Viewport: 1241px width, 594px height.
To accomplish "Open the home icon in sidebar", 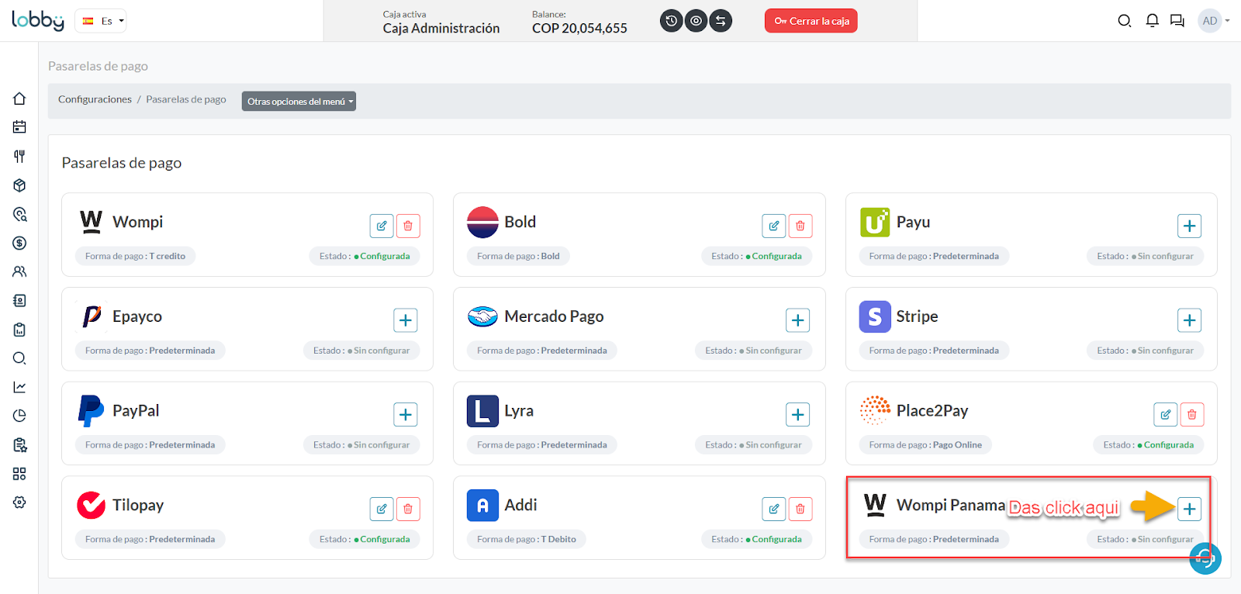I will point(19,98).
